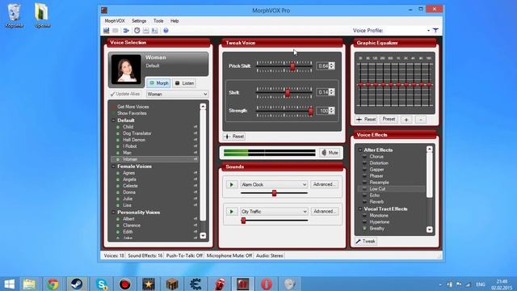This screenshot has width=517, height=291.
Task: Collapse the After Effects group
Action: click(360, 150)
